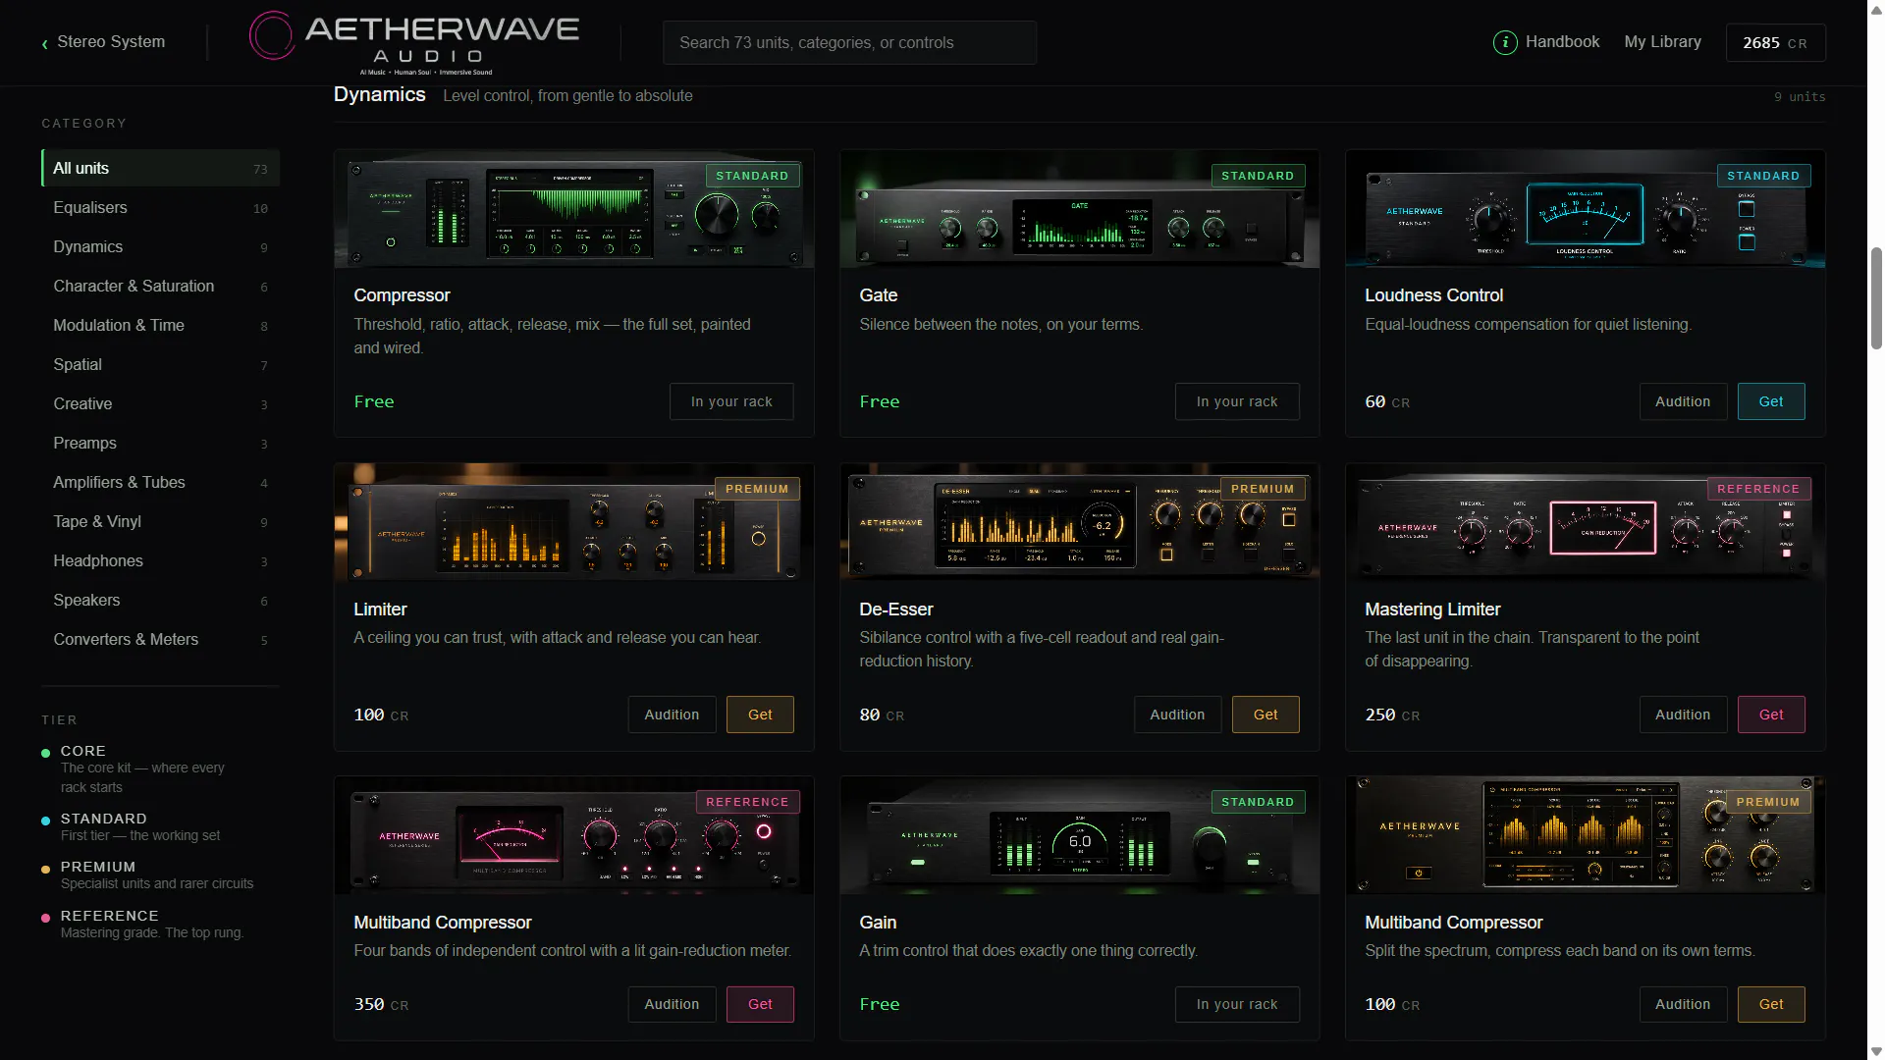1885x1060 pixels.
Task: Get the Mastering Limiter unit
Action: (x=1771, y=715)
